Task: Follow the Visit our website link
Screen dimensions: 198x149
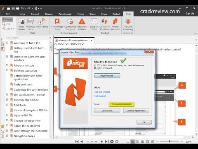Action: point(102,92)
